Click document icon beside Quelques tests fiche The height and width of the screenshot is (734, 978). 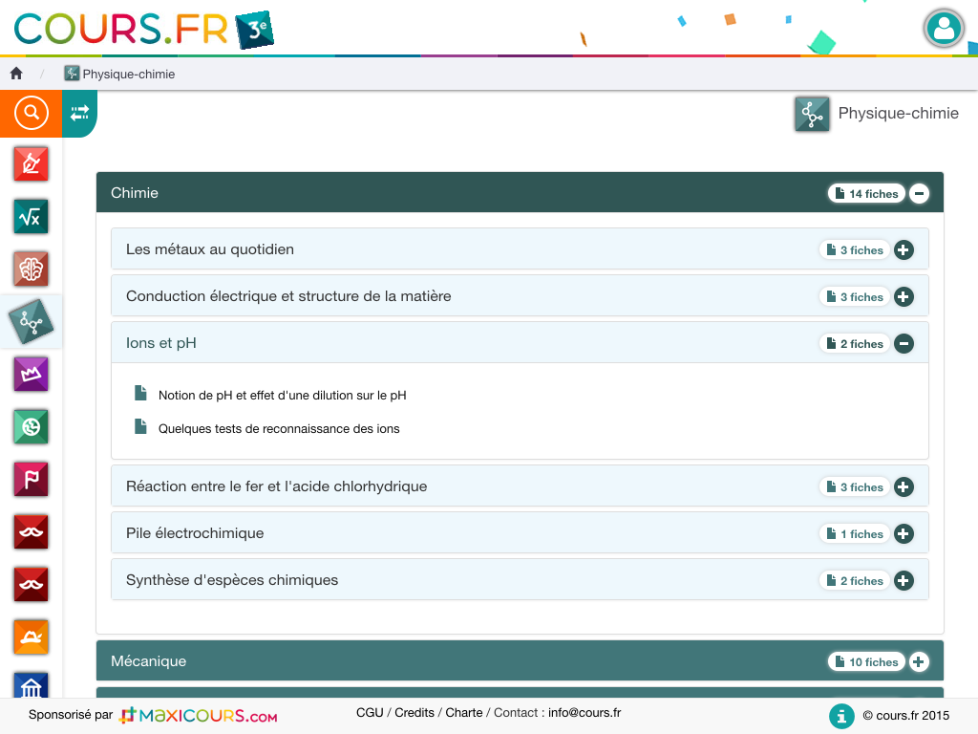tap(141, 427)
